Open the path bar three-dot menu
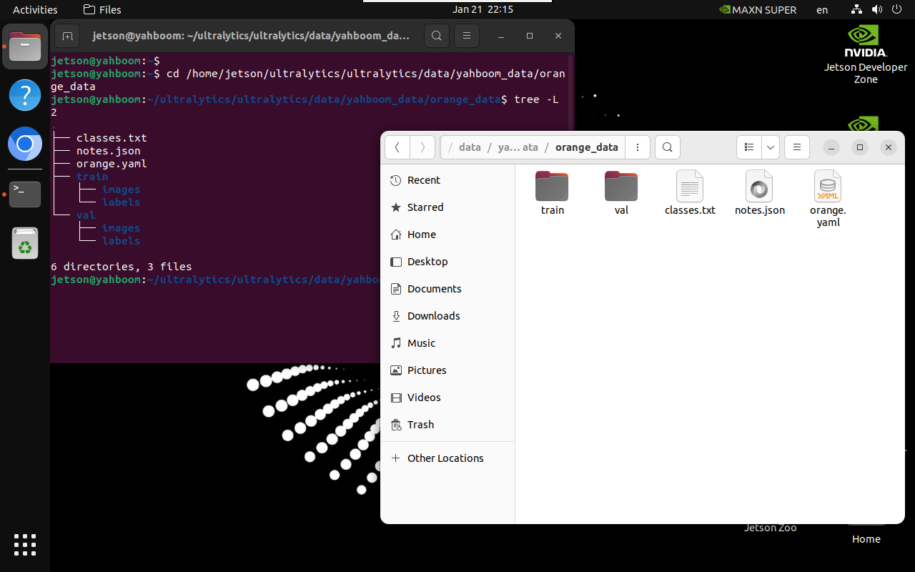 coord(638,147)
